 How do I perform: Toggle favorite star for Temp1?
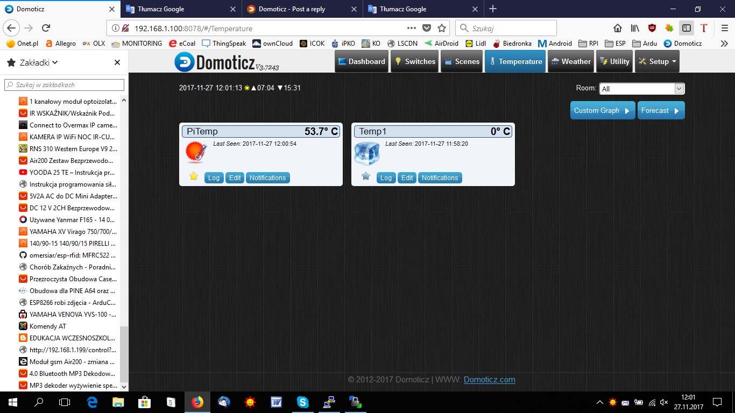pyautogui.click(x=366, y=176)
